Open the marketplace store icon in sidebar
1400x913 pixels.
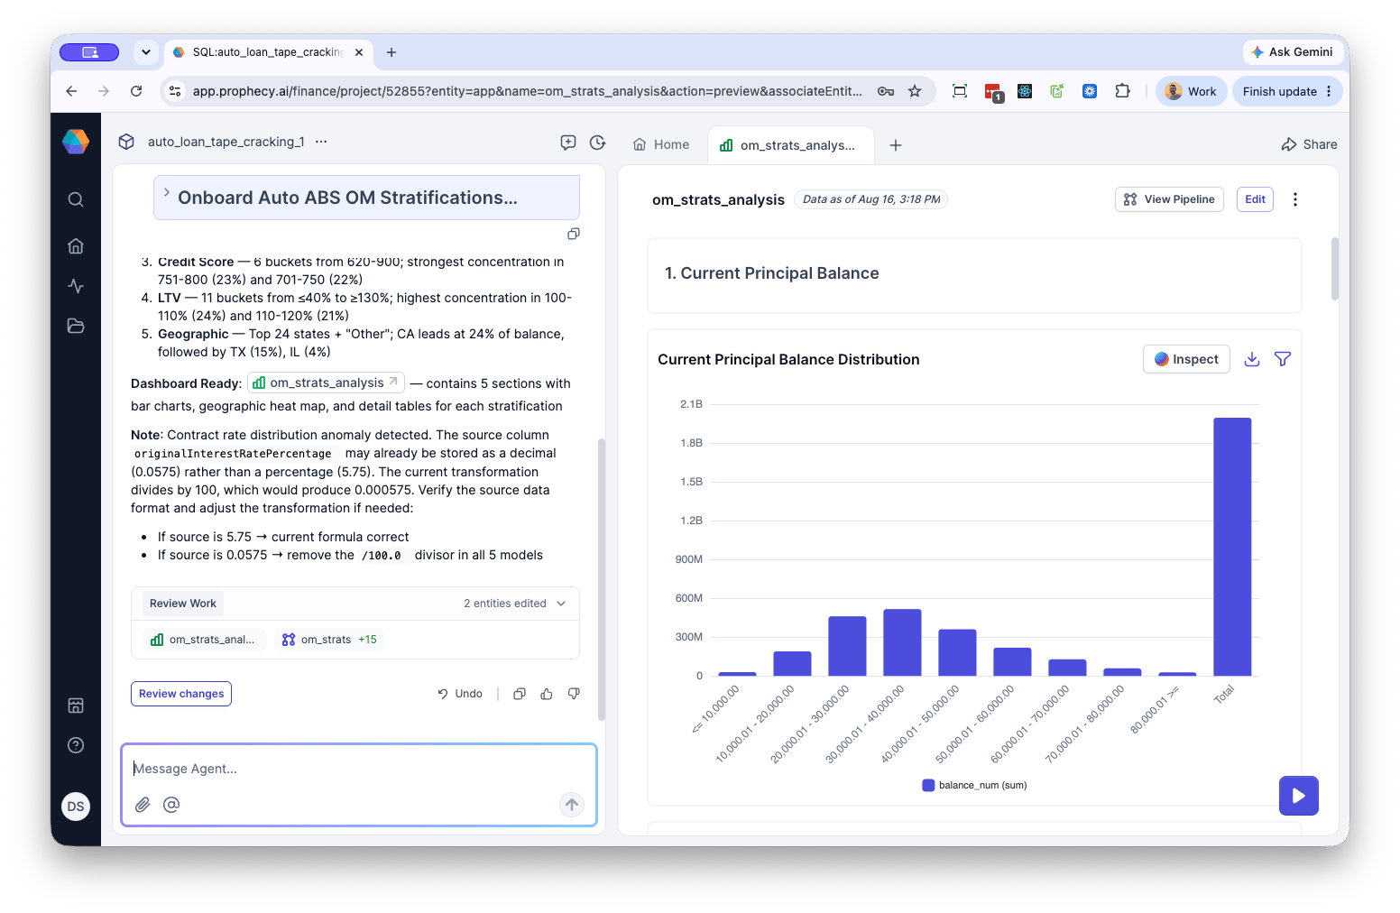click(x=76, y=705)
